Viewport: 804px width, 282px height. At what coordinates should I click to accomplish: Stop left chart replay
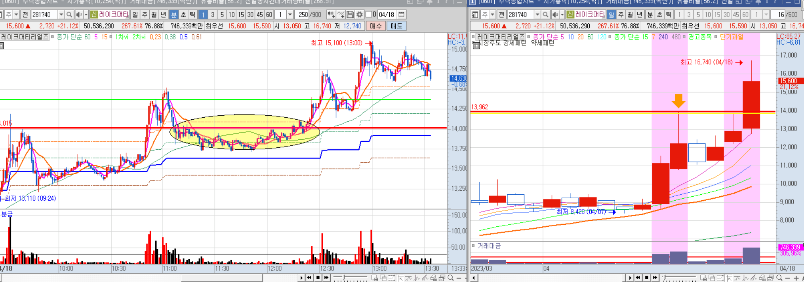[318, 278]
